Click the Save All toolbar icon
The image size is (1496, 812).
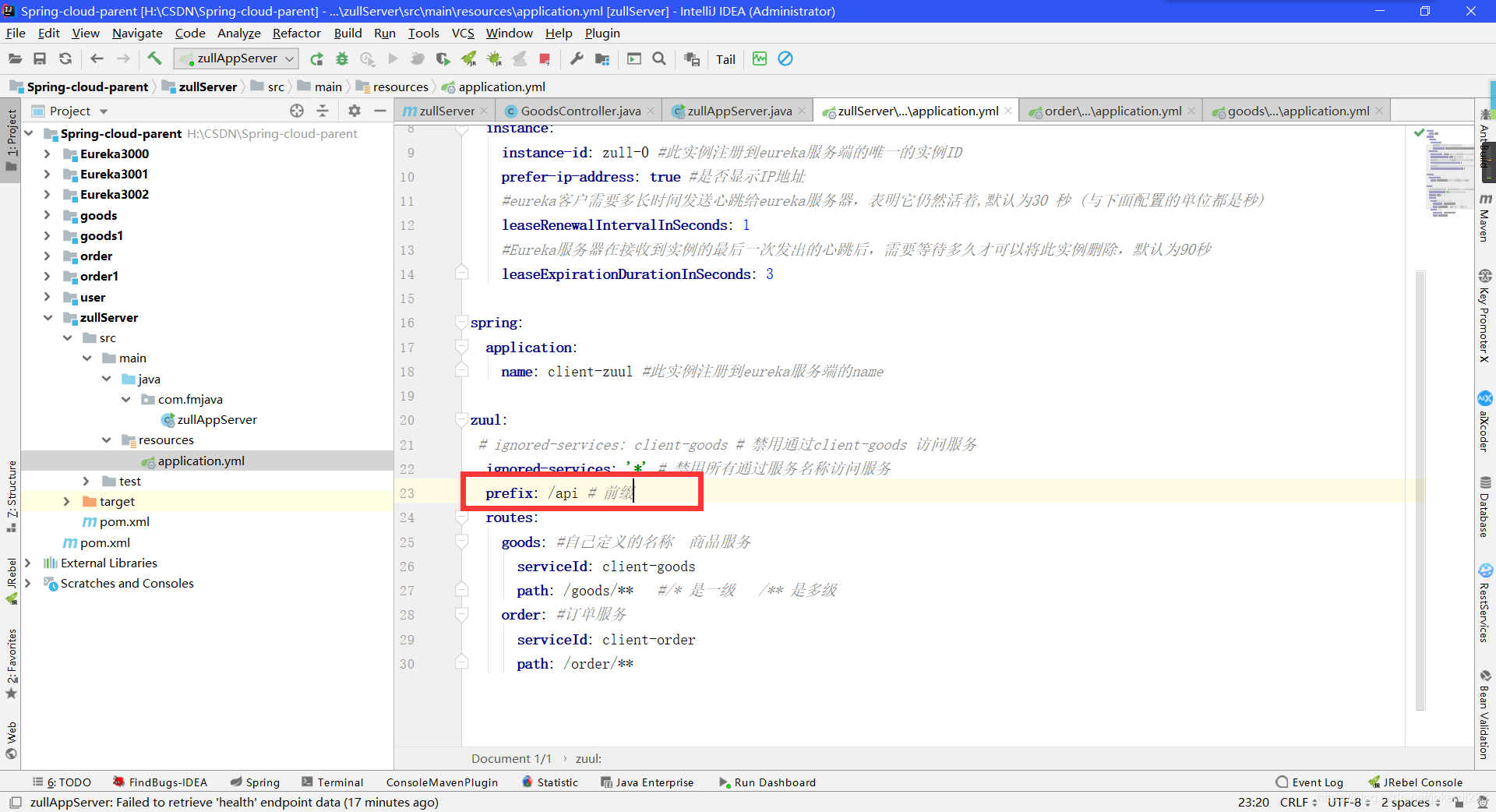pyautogui.click(x=40, y=58)
